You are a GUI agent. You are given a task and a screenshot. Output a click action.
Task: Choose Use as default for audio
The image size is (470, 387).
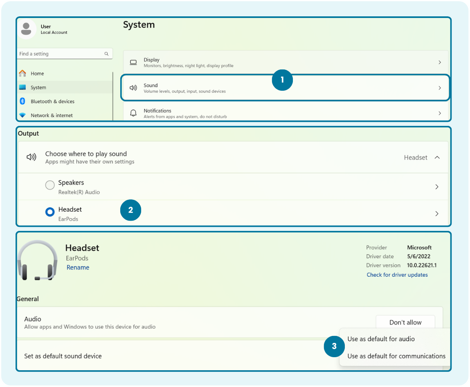click(381, 339)
